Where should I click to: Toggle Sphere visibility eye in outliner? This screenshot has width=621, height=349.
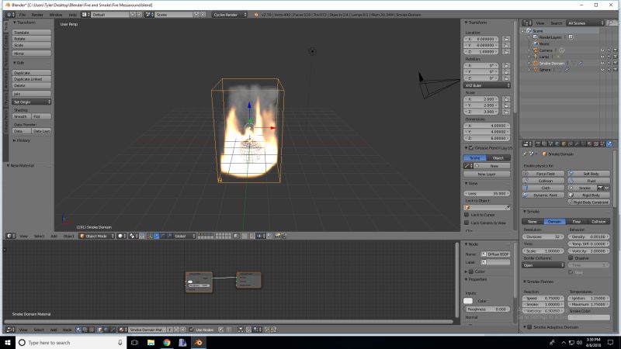[x=602, y=70]
